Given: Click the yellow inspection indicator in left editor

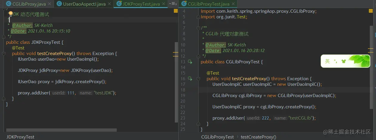Looking at the screenshot, I should point(176,11).
